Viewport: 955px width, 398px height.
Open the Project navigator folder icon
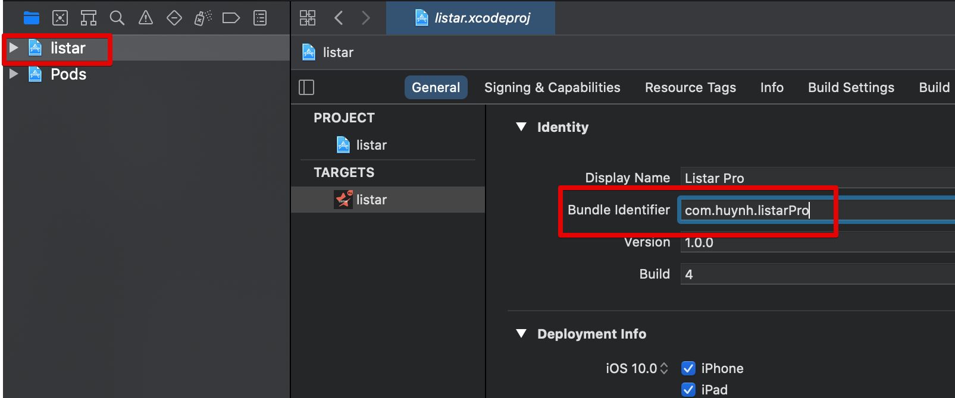point(32,18)
